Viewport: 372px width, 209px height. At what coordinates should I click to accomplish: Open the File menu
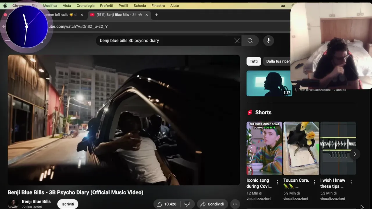click(x=34, y=6)
